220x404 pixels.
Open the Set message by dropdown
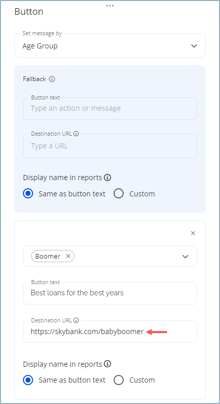[110, 45]
